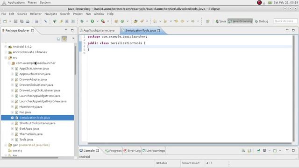The image size is (299, 168).
Task: Open the New wizard dropdown arrow
Action: tap(10, 21)
